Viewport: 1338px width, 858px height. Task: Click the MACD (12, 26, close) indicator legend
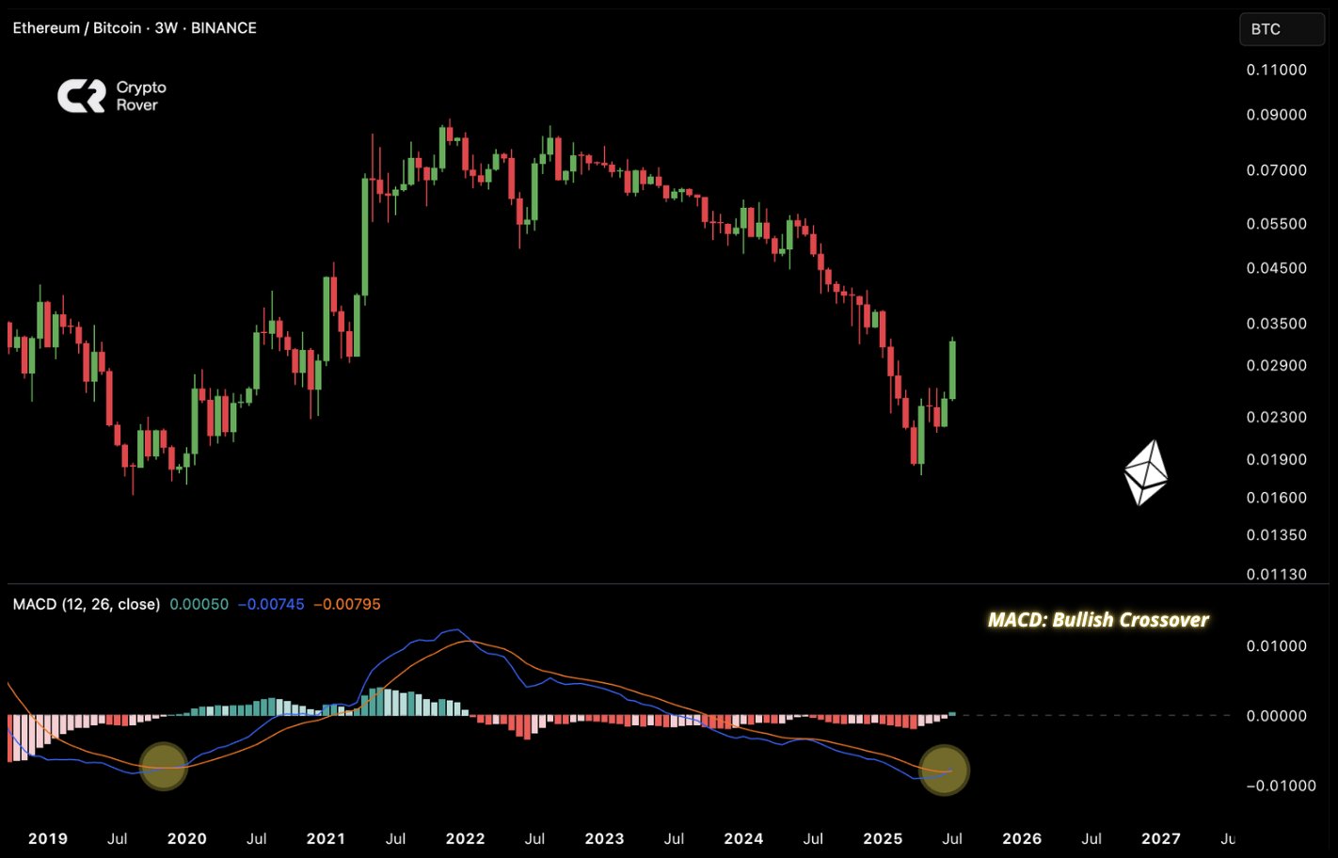point(87,604)
